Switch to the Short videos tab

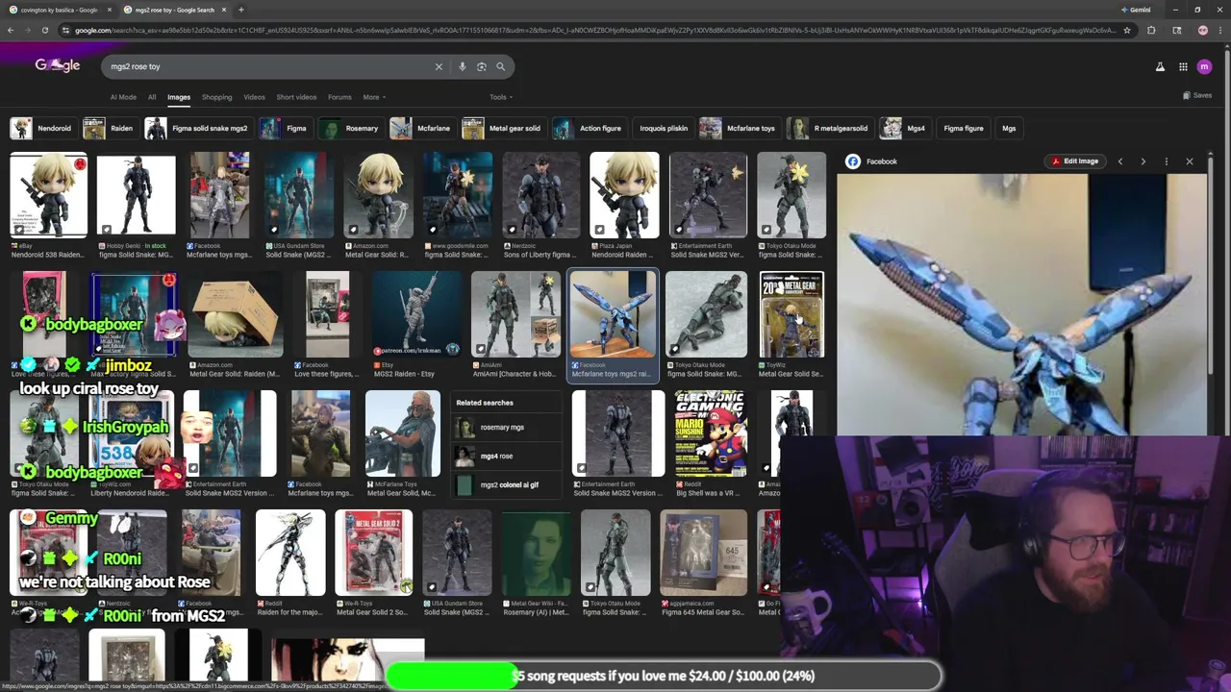(296, 97)
